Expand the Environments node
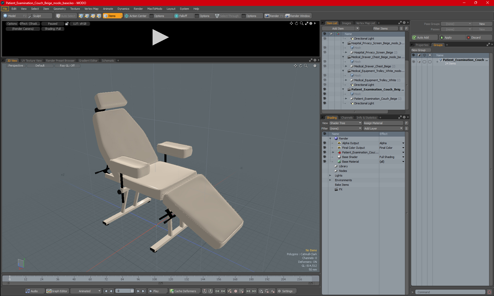494x296 pixels. (x=330, y=180)
